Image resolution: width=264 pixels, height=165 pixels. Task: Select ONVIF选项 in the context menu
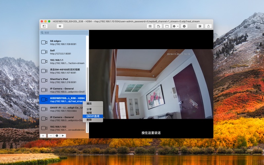(93, 116)
